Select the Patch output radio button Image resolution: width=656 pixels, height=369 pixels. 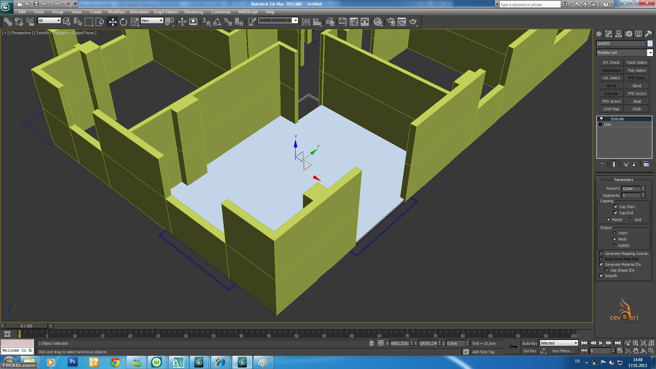(x=614, y=233)
